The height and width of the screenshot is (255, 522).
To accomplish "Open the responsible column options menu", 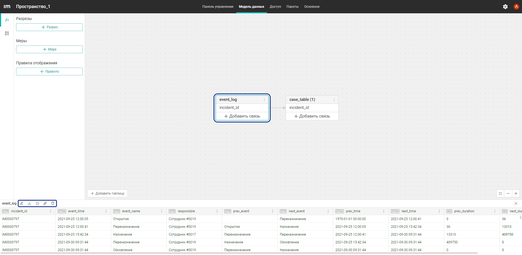I will pos(217,211).
